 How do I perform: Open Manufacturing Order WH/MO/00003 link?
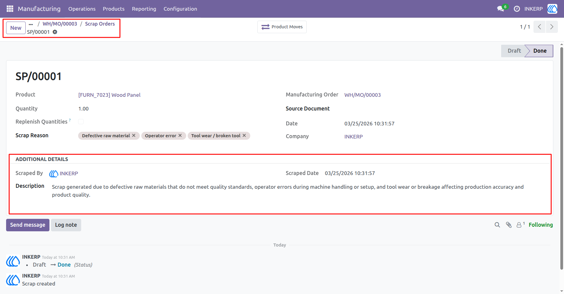[363, 95]
